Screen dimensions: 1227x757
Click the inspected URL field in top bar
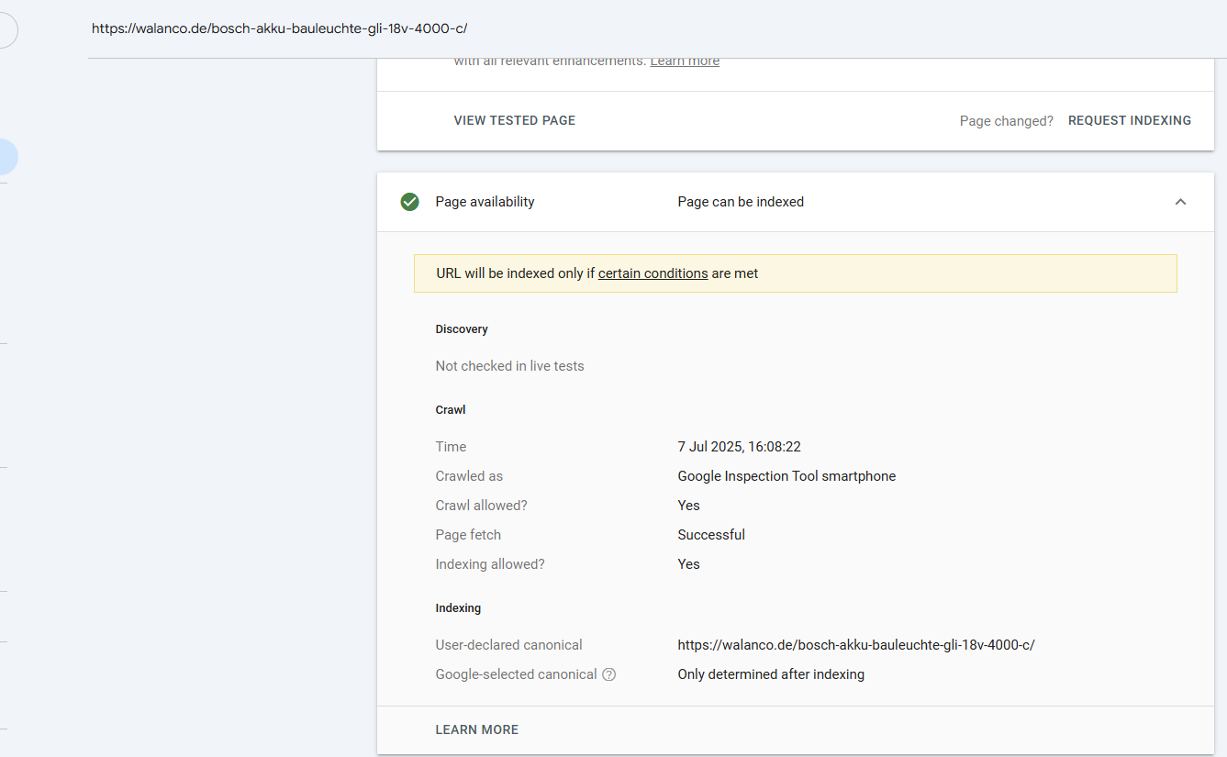tap(279, 28)
